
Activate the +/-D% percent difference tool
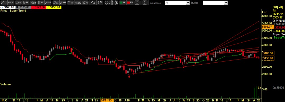(78, 3)
